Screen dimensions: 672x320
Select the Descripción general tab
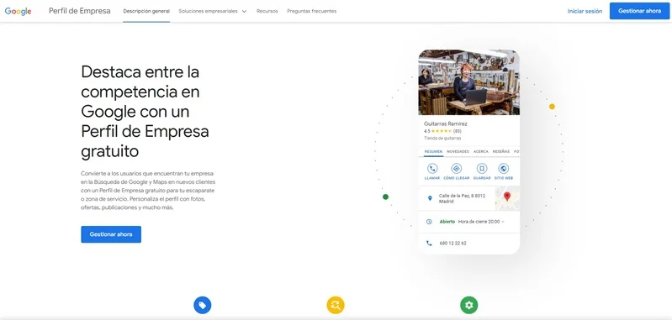pos(146,11)
